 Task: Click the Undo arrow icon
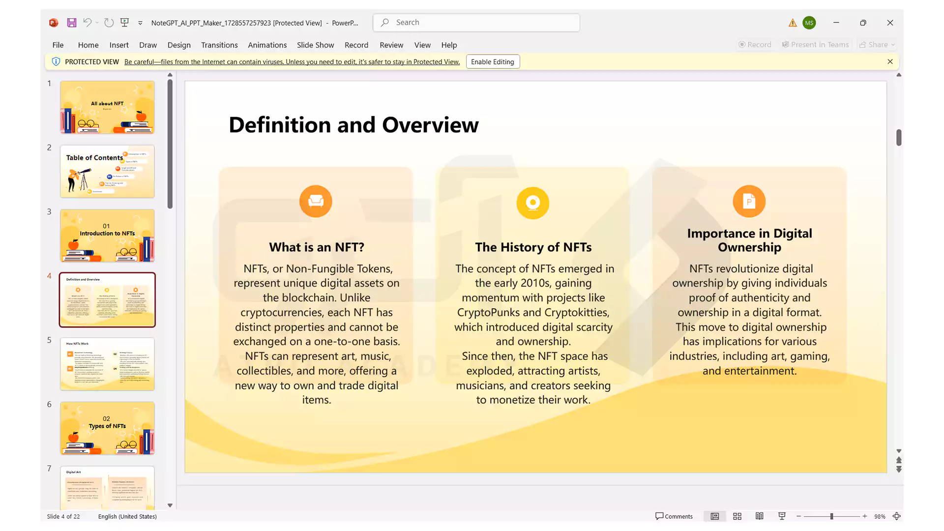point(87,23)
